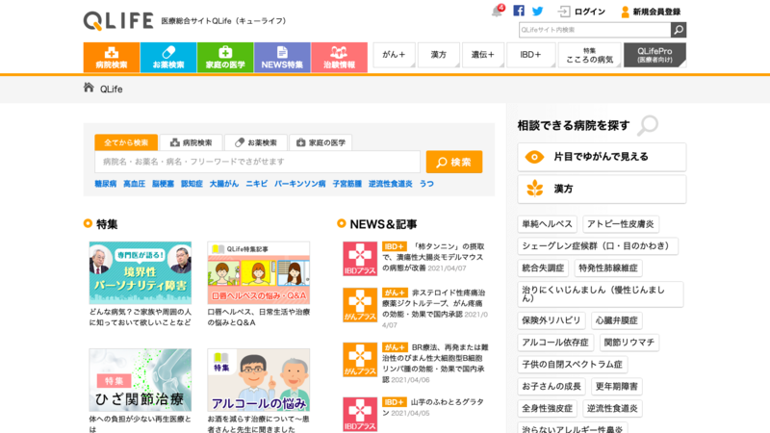Open 境界性パーソナリティ障害 feature thumbnail
Image resolution: width=770 pixels, height=433 pixels.
(x=141, y=272)
